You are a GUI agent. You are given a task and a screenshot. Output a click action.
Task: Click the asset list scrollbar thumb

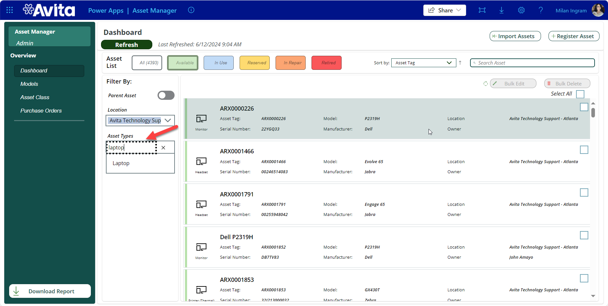[x=593, y=113]
